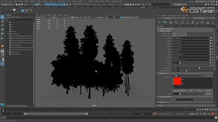Go to end of playback range
Image resolution: width=218 pixels, height=122 pixels.
tap(216, 109)
